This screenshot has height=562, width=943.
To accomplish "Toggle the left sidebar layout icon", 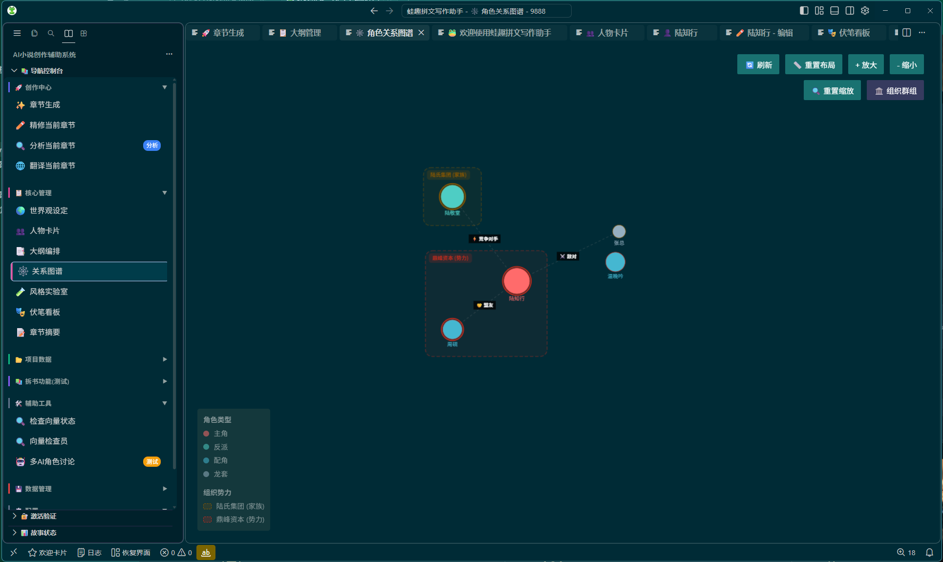I will (x=804, y=11).
